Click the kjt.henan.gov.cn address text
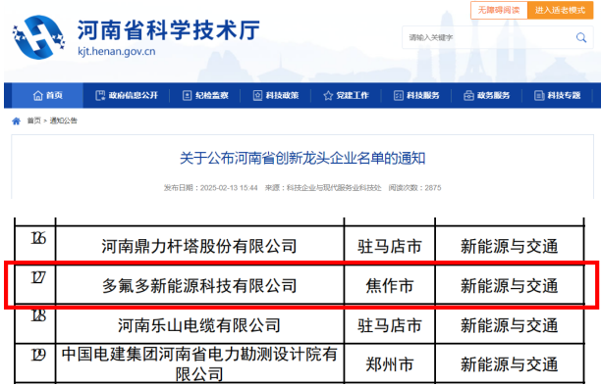601x385 pixels. click(x=117, y=51)
